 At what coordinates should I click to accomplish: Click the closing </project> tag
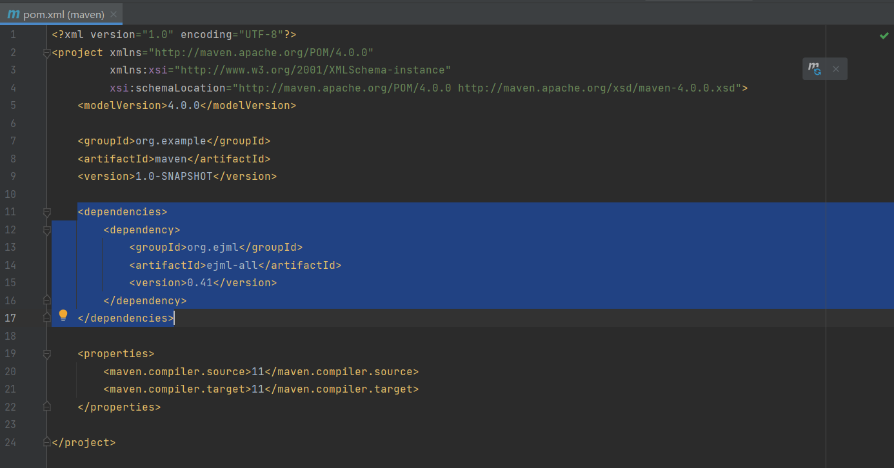(84, 442)
